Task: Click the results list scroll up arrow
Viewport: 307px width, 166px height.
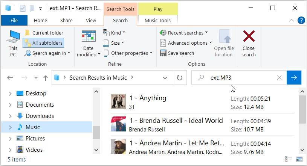Action: [302, 91]
